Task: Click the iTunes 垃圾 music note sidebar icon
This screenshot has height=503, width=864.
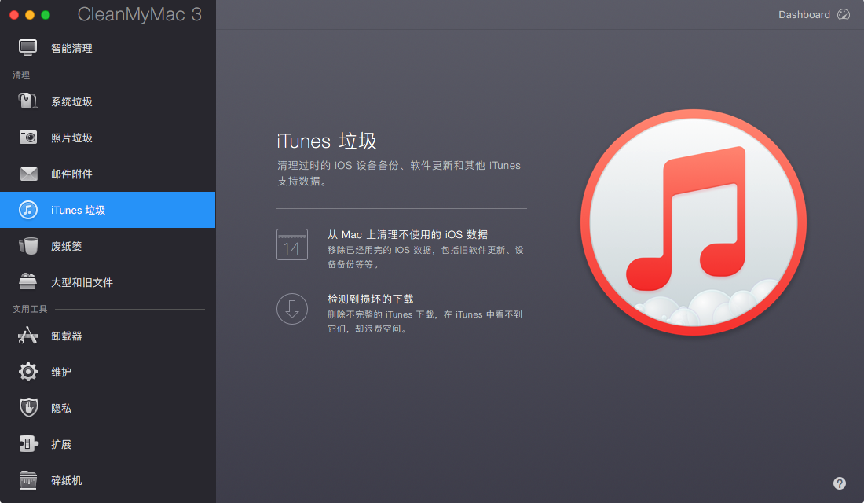Action: pyautogui.click(x=28, y=210)
